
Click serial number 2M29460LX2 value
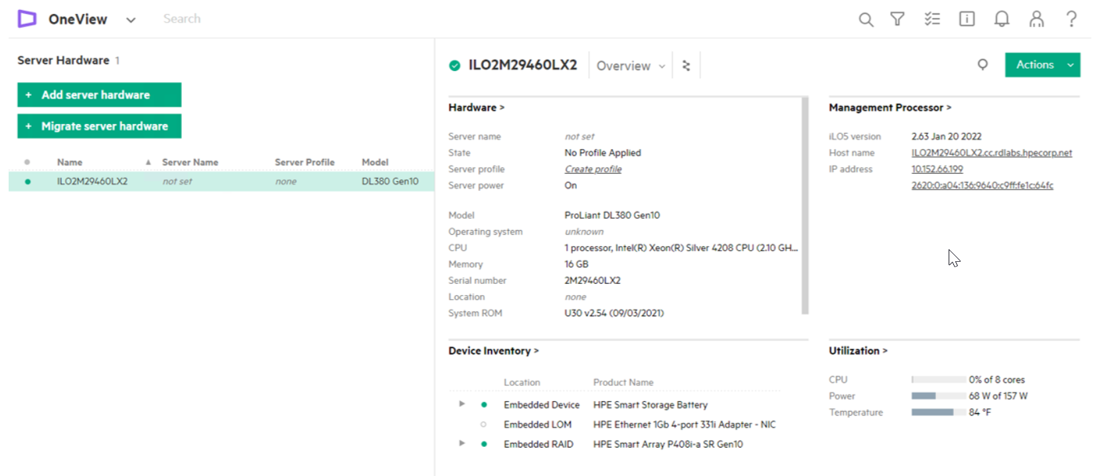coord(592,280)
